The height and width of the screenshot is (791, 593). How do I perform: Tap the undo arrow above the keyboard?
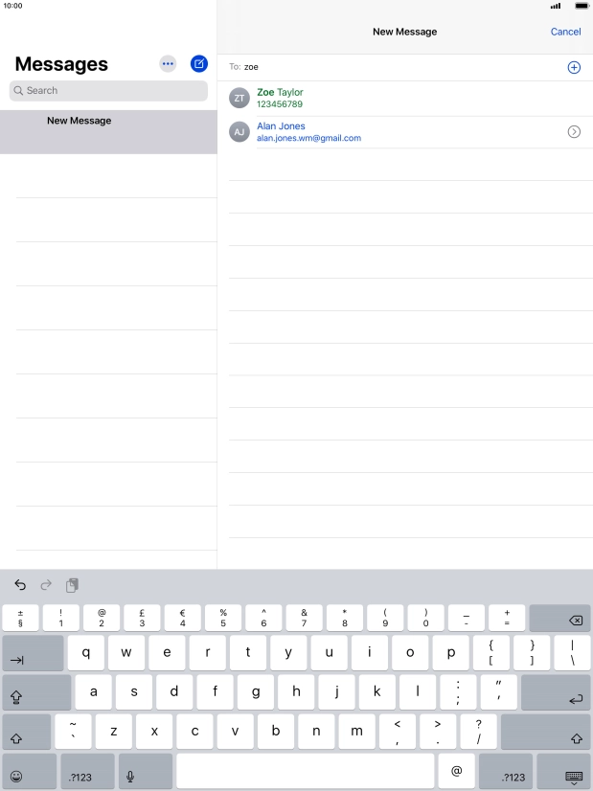coord(20,585)
